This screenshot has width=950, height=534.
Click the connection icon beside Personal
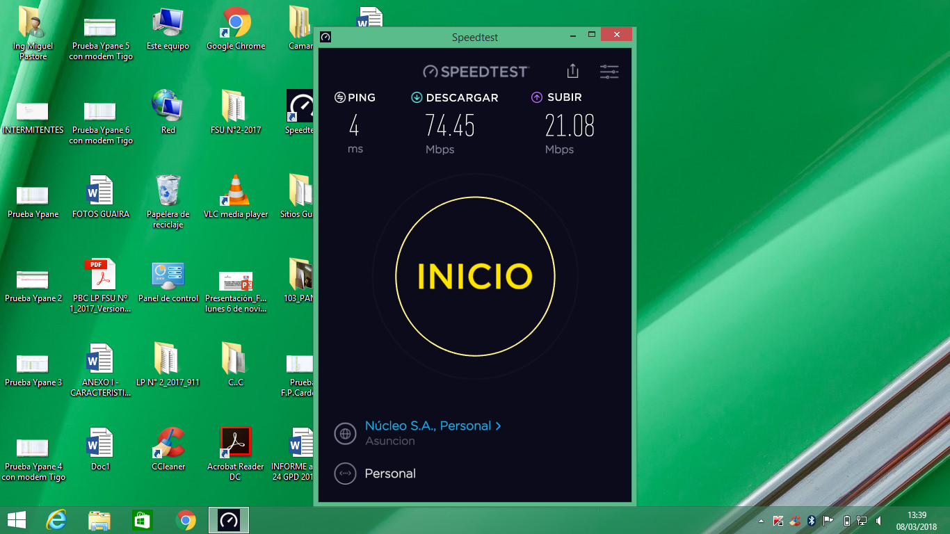pos(345,474)
